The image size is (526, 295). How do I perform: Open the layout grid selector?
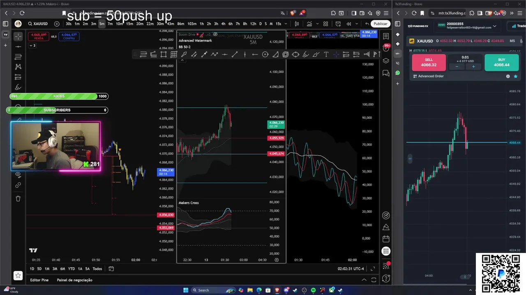pos(326,24)
